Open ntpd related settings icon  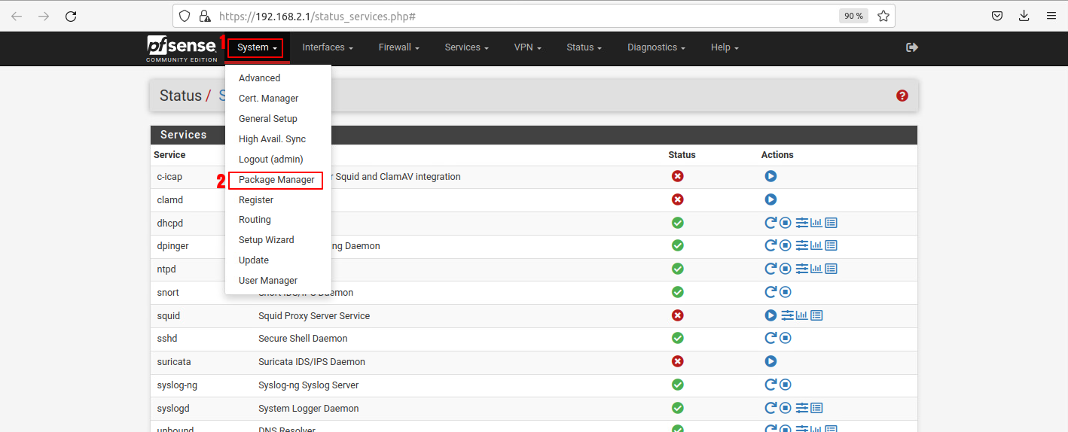[x=802, y=269]
